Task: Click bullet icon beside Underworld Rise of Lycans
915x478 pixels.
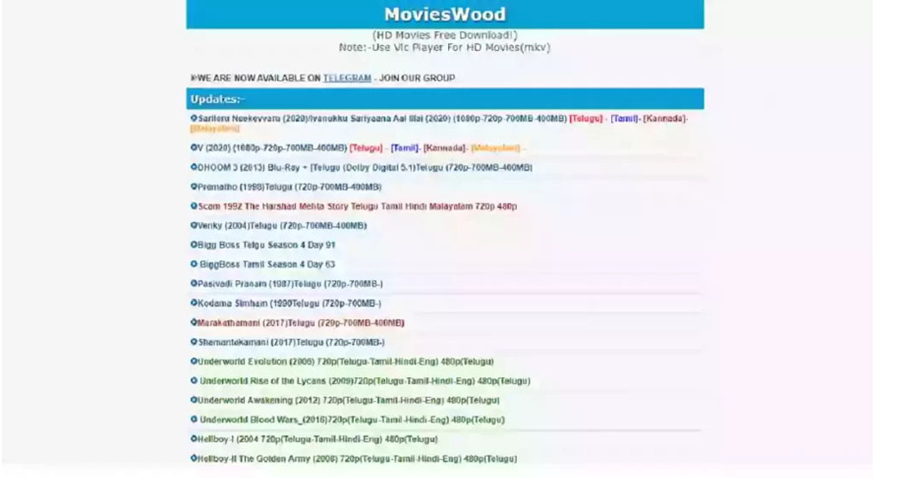Action: click(193, 381)
